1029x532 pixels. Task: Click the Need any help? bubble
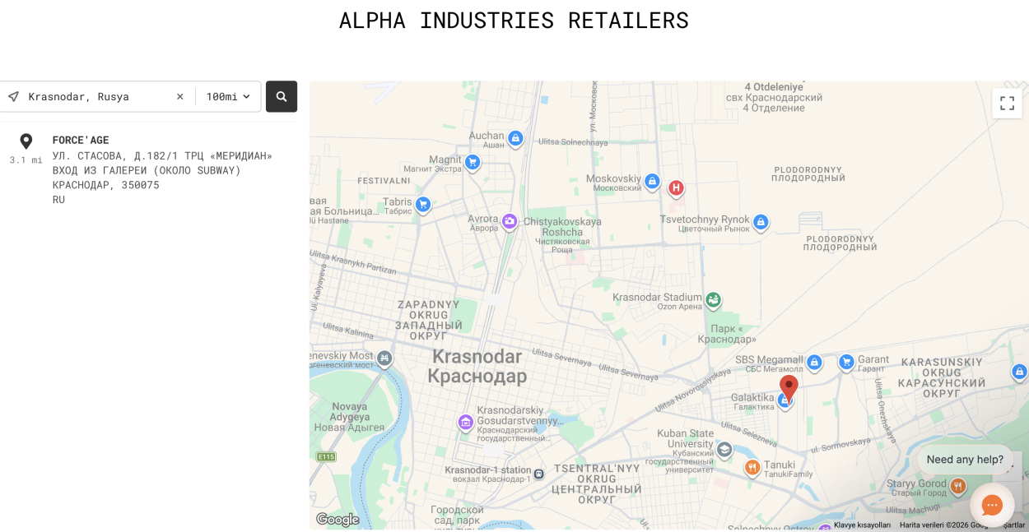click(965, 460)
